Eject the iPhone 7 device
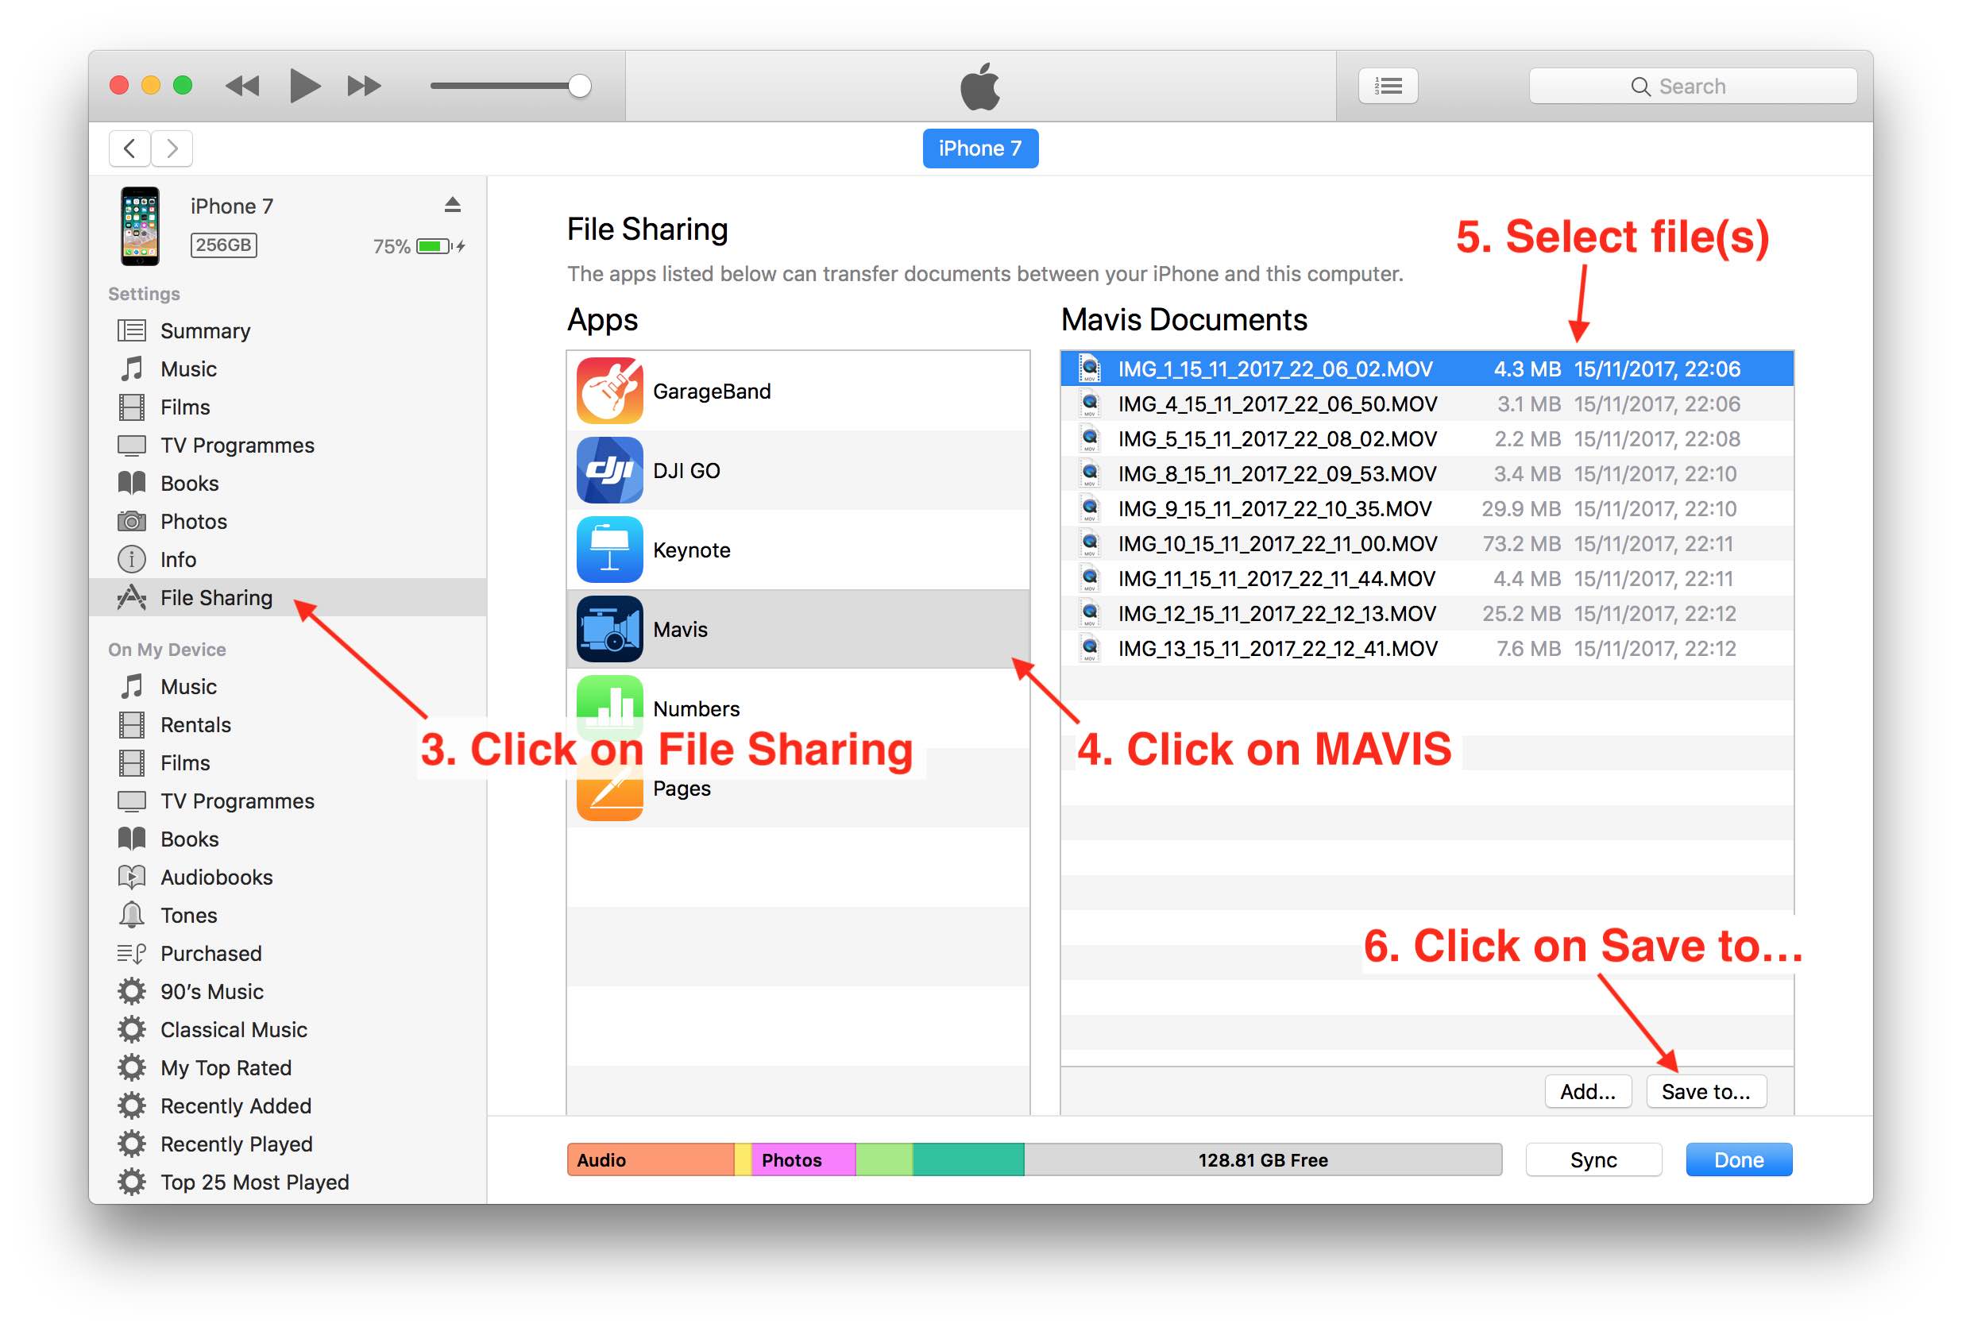Viewport: 1962px width, 1331px height. click(x=453, y=204)
